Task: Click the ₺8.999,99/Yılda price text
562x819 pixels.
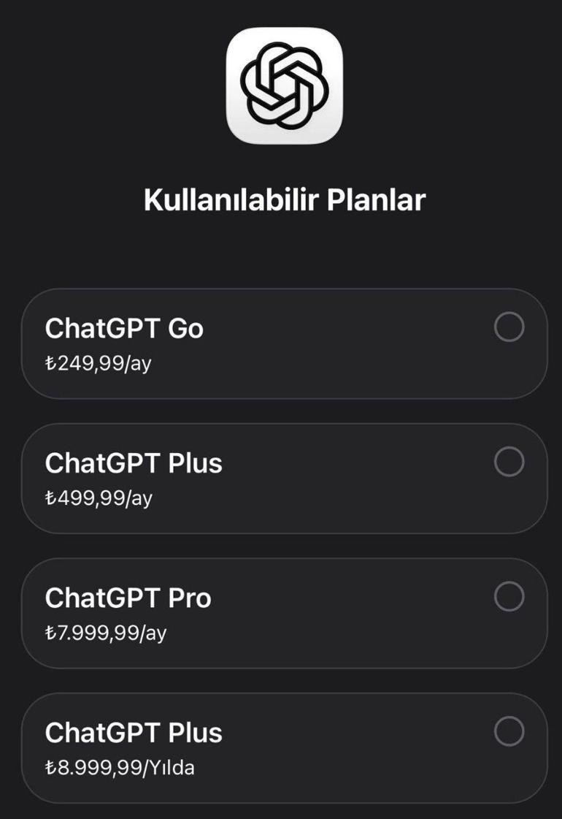Action: (120, 767)
